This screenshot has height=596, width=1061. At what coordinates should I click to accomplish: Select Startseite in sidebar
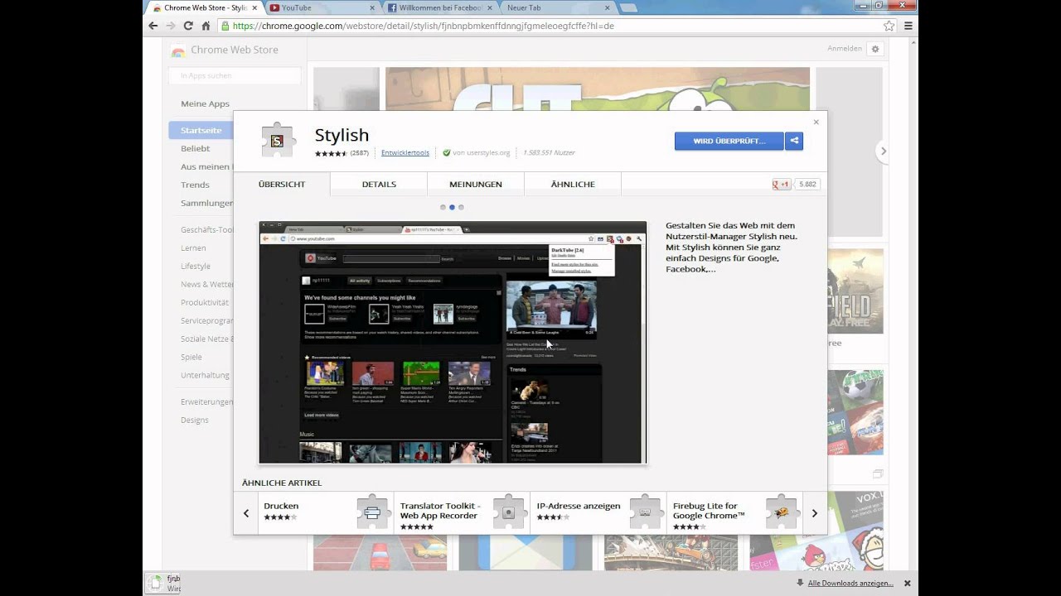(201, 130)
